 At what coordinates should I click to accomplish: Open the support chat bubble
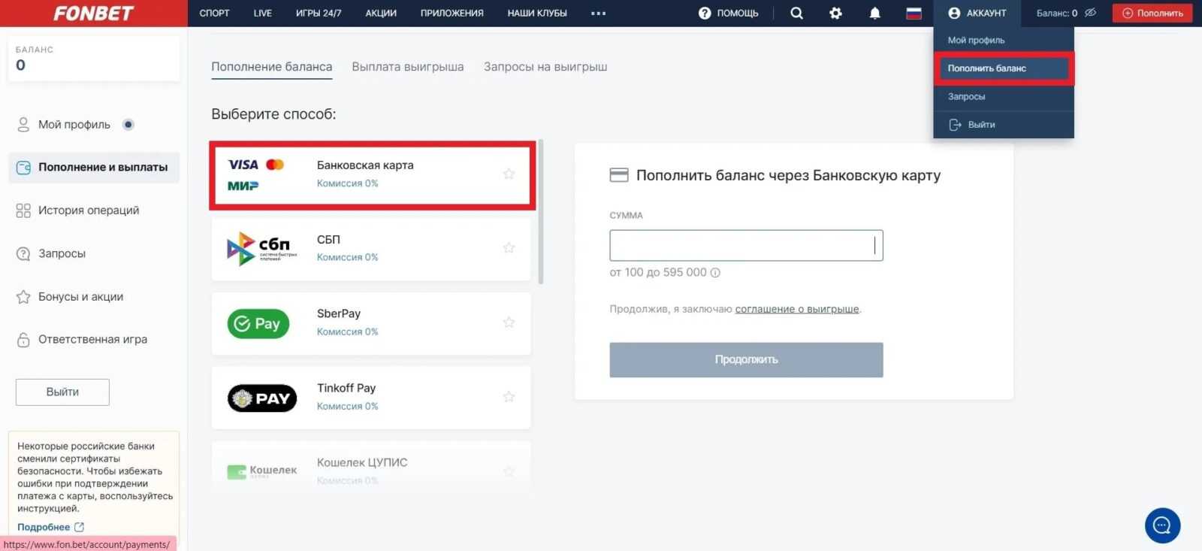(1162, 525)
